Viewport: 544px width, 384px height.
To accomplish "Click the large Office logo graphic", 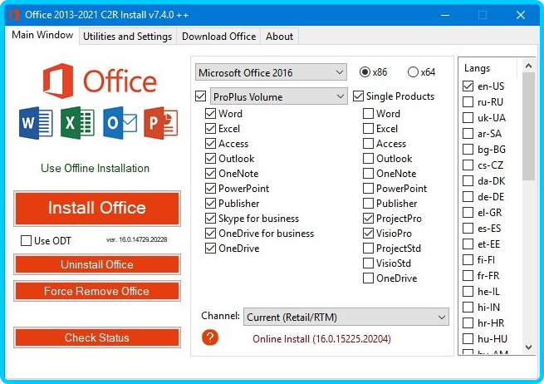I will click(100, 81).
